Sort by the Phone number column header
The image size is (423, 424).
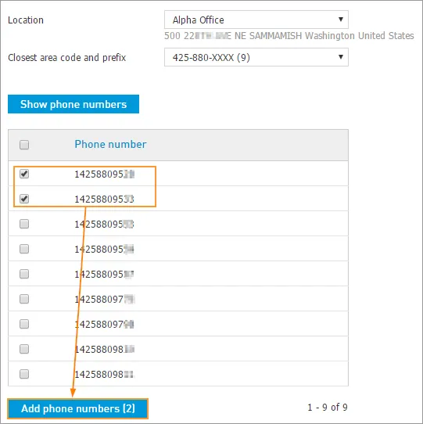coord(110,145)
